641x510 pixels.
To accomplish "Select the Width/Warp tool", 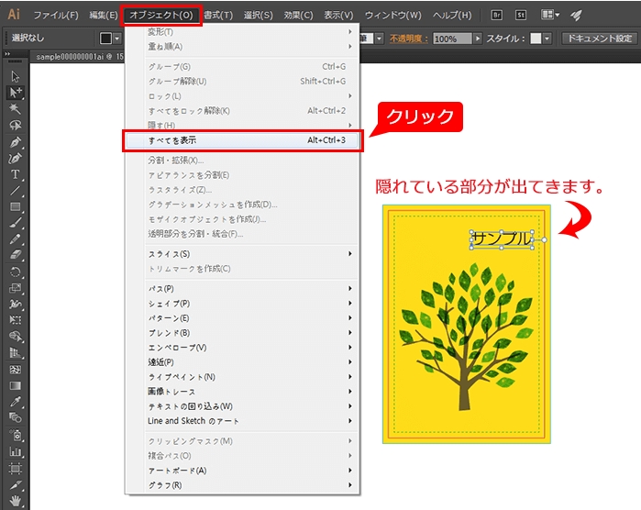I will coord(15,305).
